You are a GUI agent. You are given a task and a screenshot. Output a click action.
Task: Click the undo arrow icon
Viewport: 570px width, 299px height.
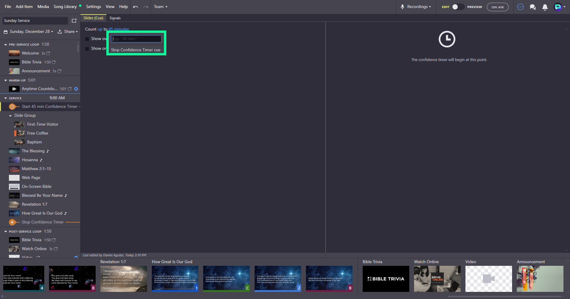pos(135,7)
